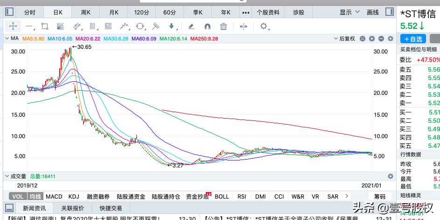Pick the Gann fan lines tool
Screen dimensions: 440x220
(x=60, y=27)
